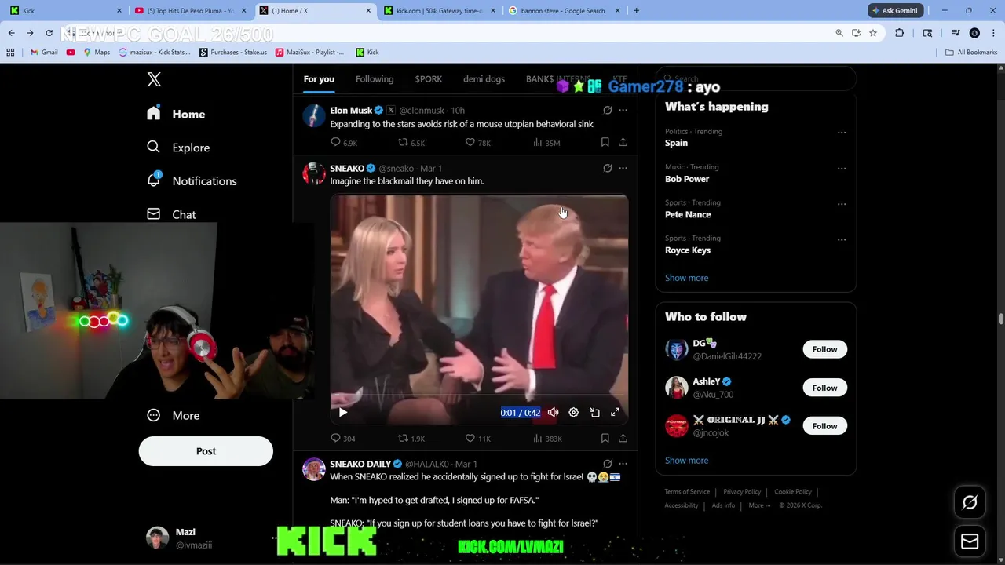Bookmark Elon Musk's post
Screen dimensions: 1005x565
point(605,143)
